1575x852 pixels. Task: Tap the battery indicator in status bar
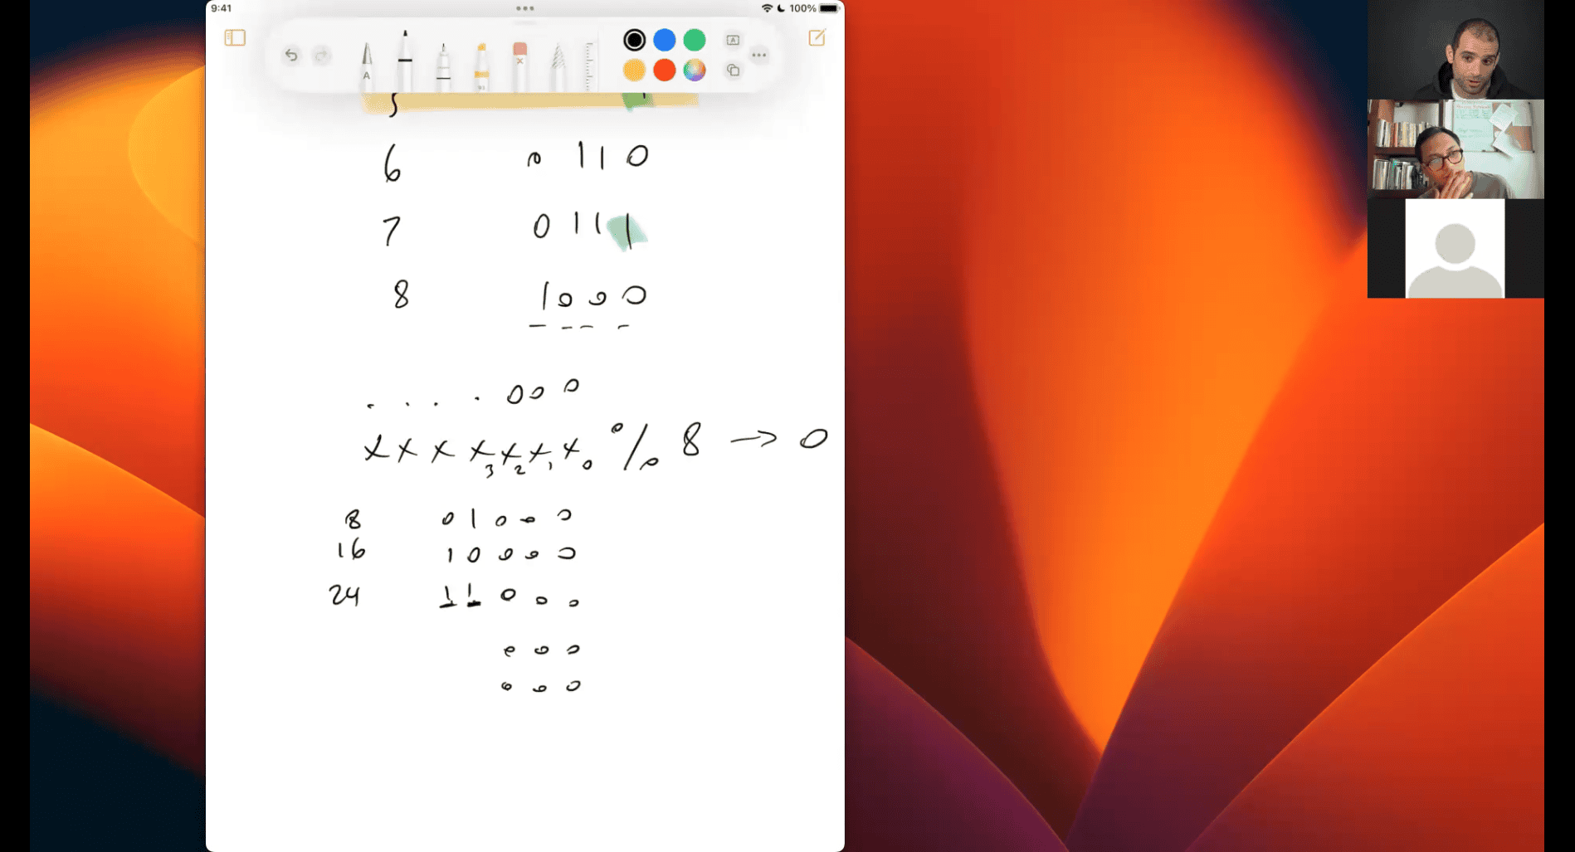(829, 8)
